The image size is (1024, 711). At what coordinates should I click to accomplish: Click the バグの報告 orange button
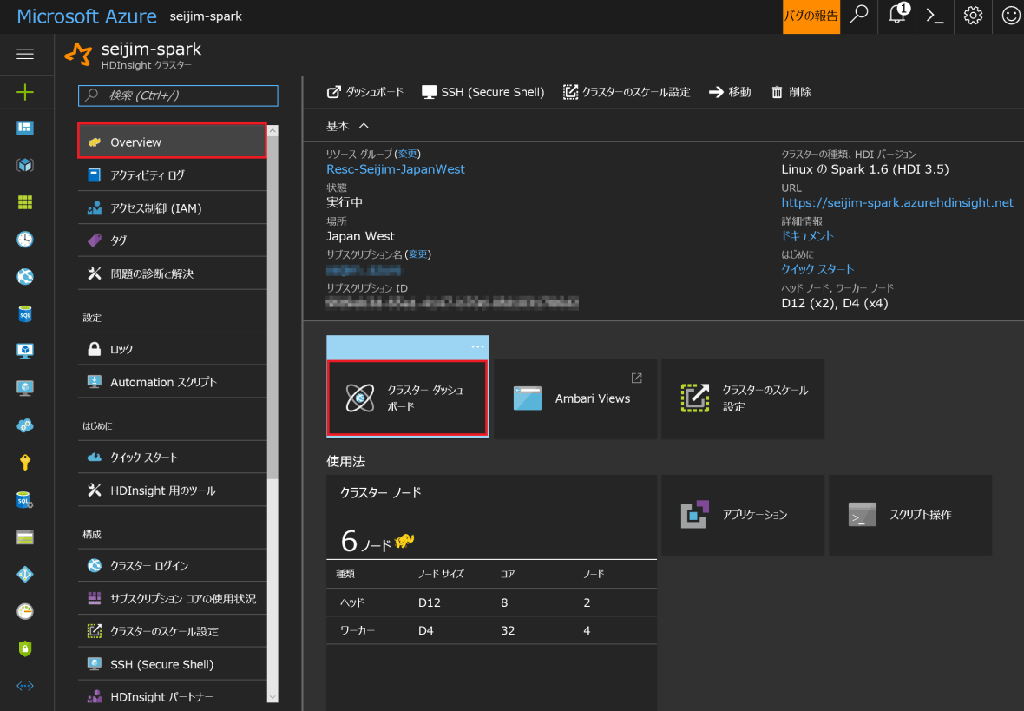pos(811,16)
